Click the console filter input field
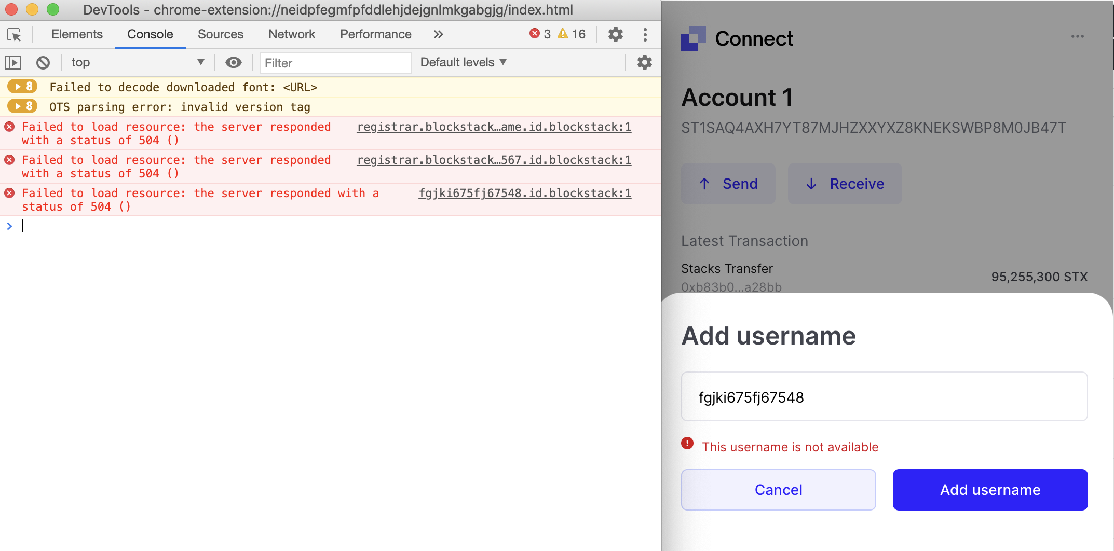The height and width of the screenshot is (551, 1114). coord(335,62)
